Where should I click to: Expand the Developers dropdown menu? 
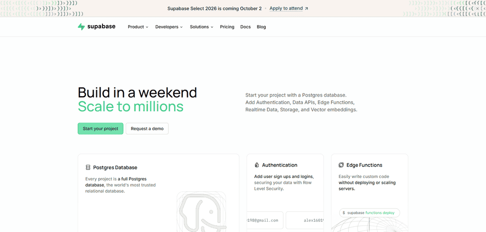[x=169, y=27]
